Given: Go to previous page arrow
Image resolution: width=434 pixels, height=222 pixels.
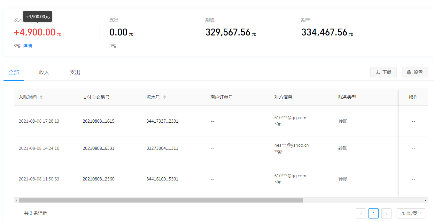Looking at the screenshot, I should click(x=361, y=213).
